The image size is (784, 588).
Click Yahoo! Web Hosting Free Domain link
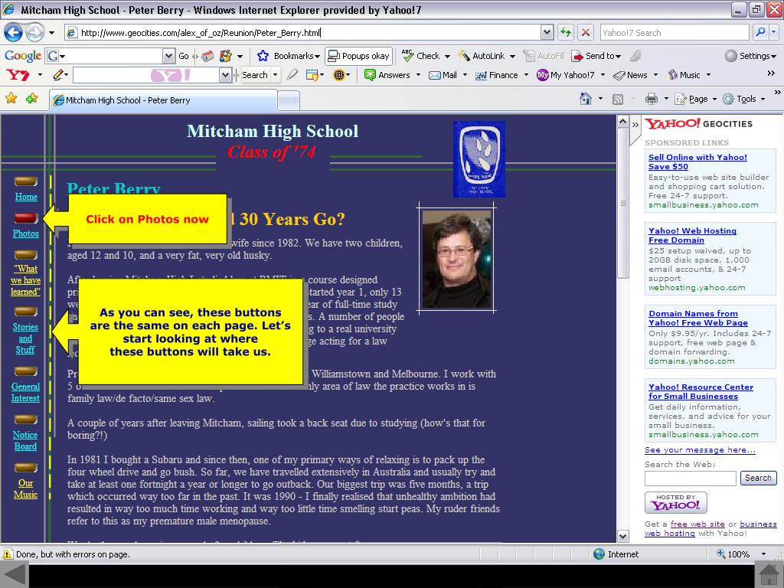tap(692, 236)
